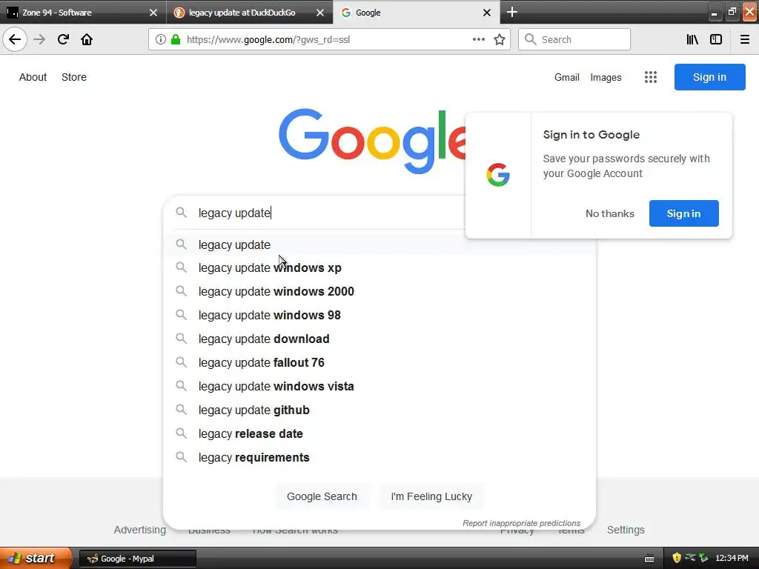The height and width of the screenshot is (569, 759).
Task: Open the Settings footer link
Action: pos(626,530)
